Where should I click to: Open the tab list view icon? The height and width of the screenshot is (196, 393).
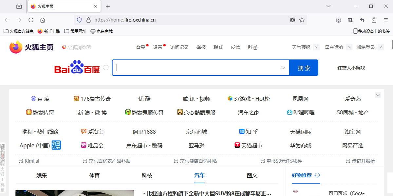click(x=19, y=6)
